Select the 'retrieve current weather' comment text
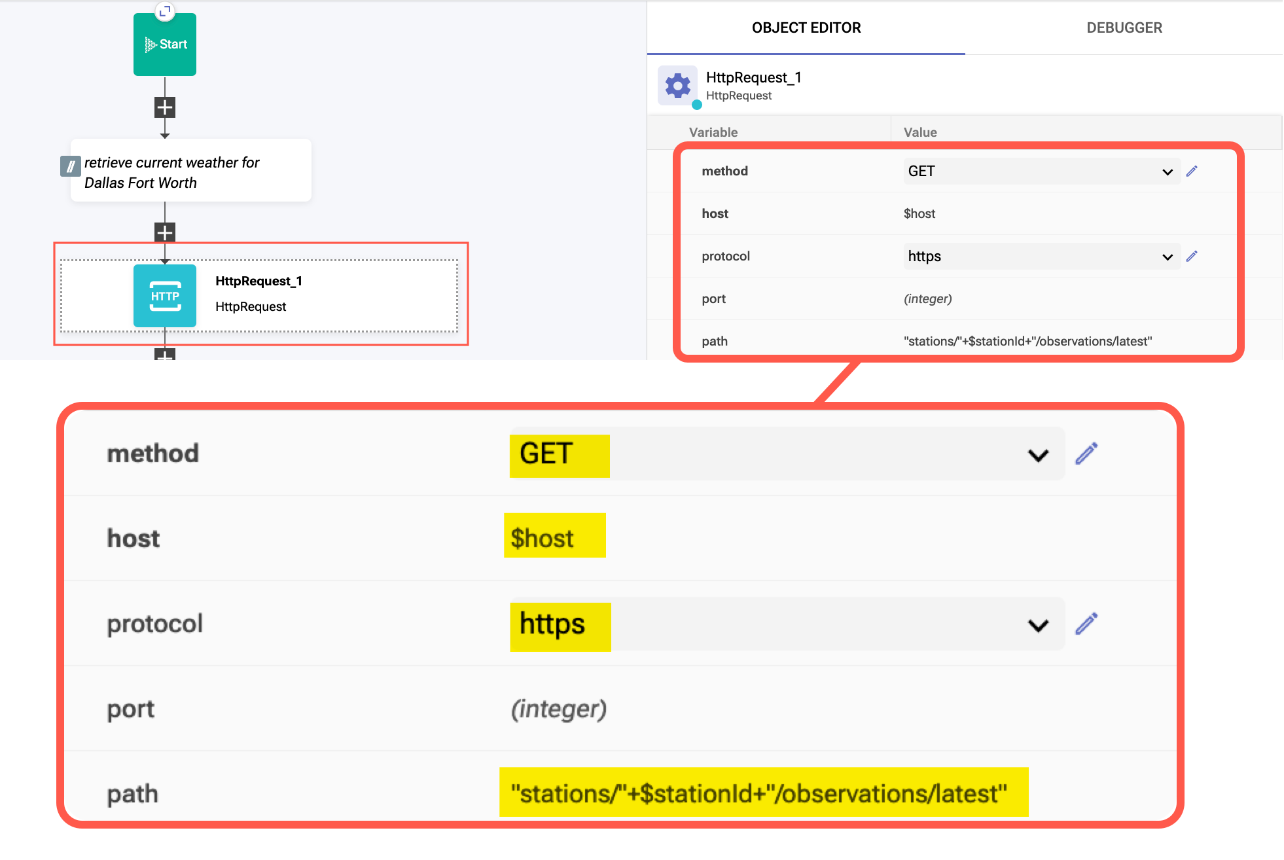1284x860 pixels. (x=172, y=173)
